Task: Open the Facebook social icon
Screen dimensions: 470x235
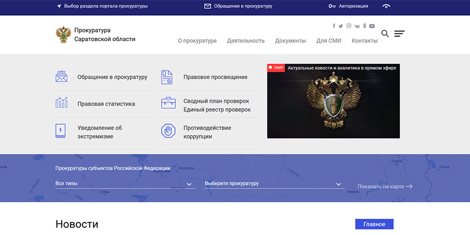Action: pos(334,26)
